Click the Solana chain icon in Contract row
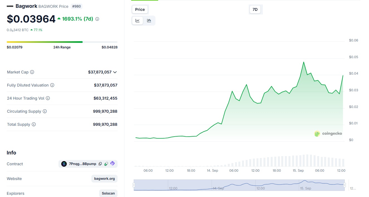The width and height of the screenshot is (369, 197). tap(64, 164)
